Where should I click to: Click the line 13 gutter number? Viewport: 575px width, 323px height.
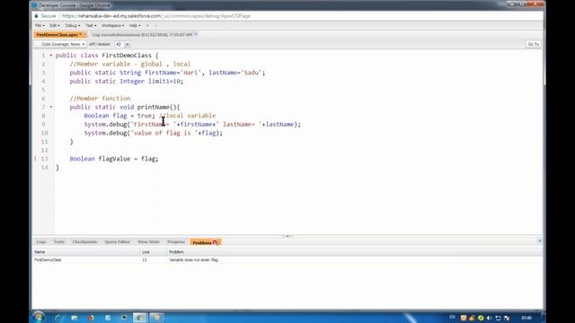pyautogui.click(x=44, y=159)
